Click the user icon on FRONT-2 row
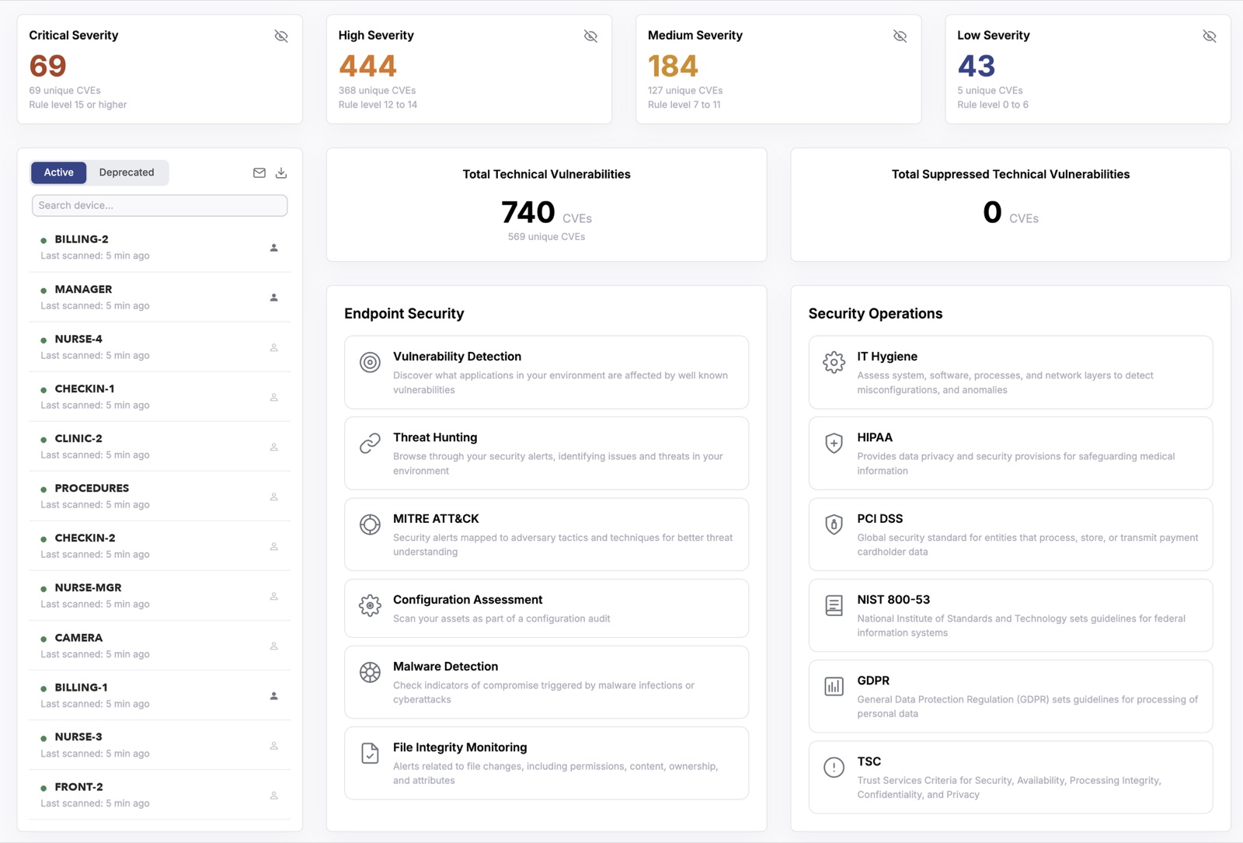 [273, 796]
